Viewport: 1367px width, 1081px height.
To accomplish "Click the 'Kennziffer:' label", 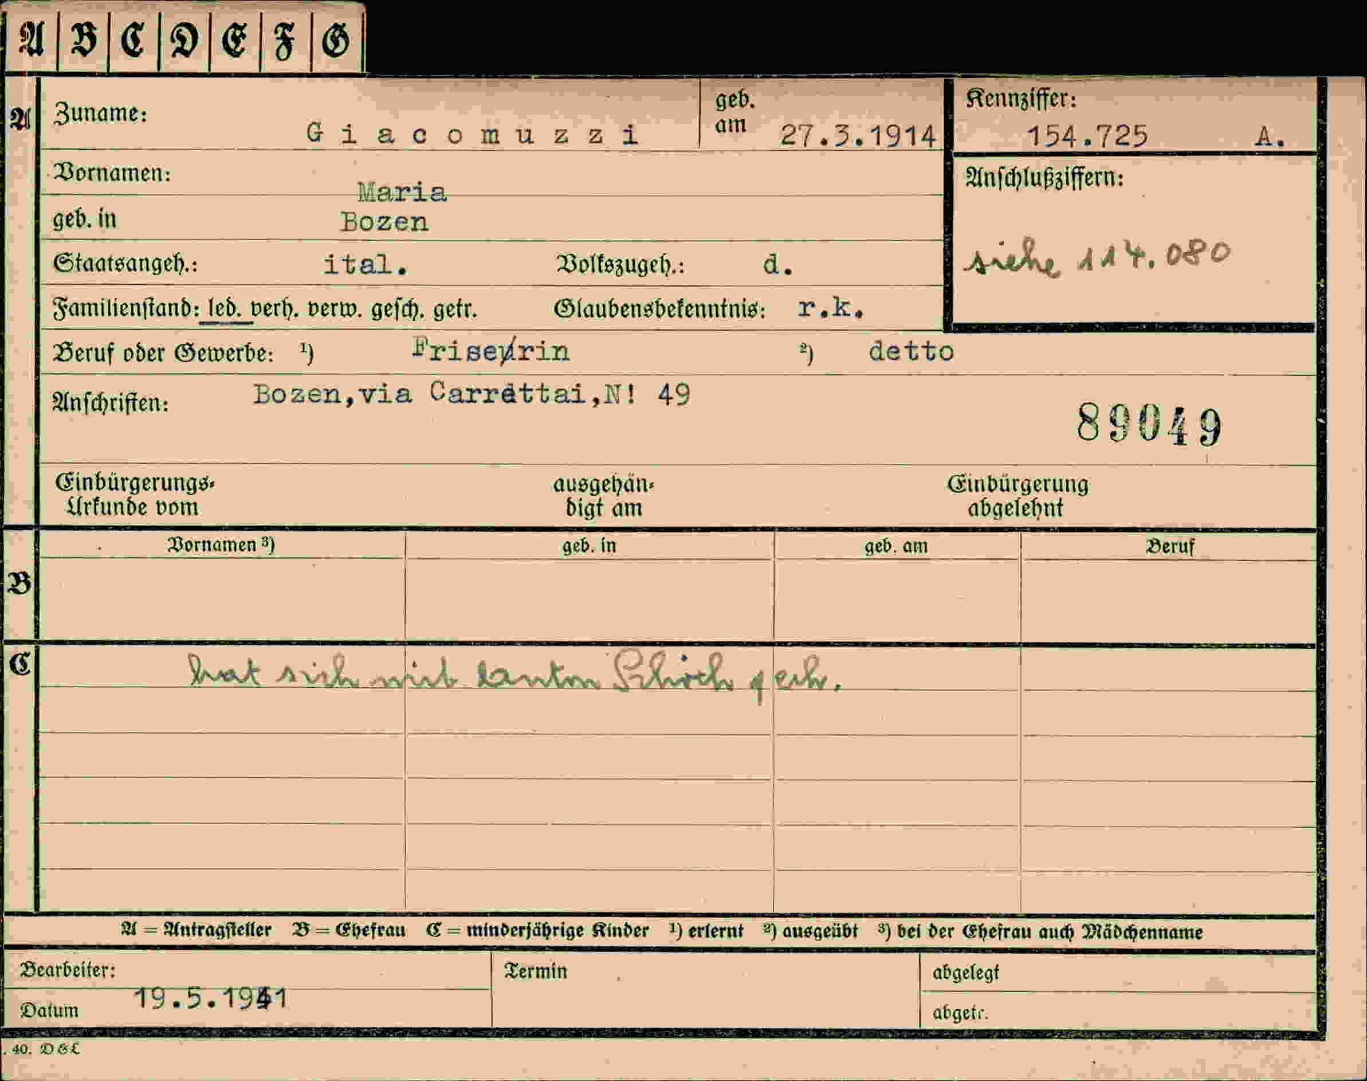I will tap(1021, 98).
